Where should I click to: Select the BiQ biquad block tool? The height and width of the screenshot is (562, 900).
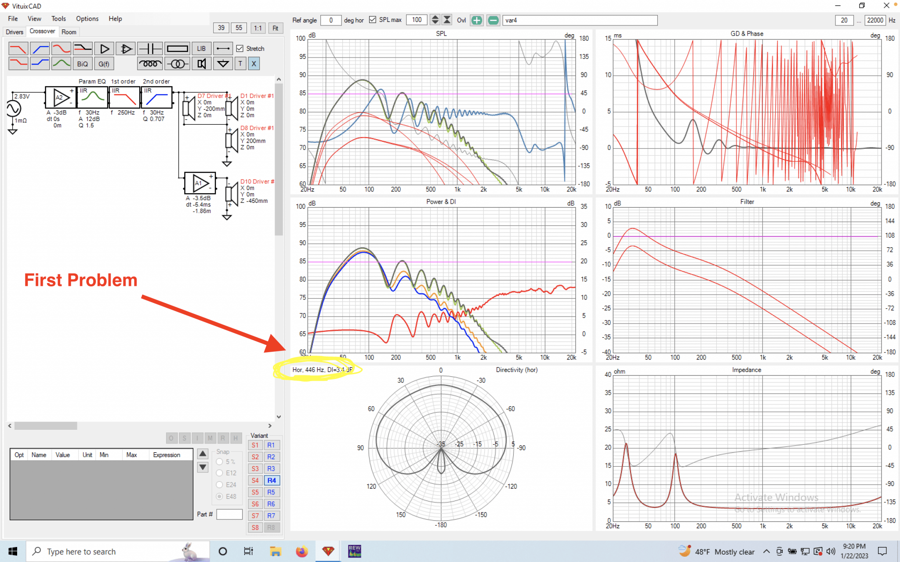click(83, 64)
